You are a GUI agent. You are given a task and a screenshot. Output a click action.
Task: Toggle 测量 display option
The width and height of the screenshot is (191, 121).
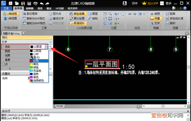[x=156, y=18]
